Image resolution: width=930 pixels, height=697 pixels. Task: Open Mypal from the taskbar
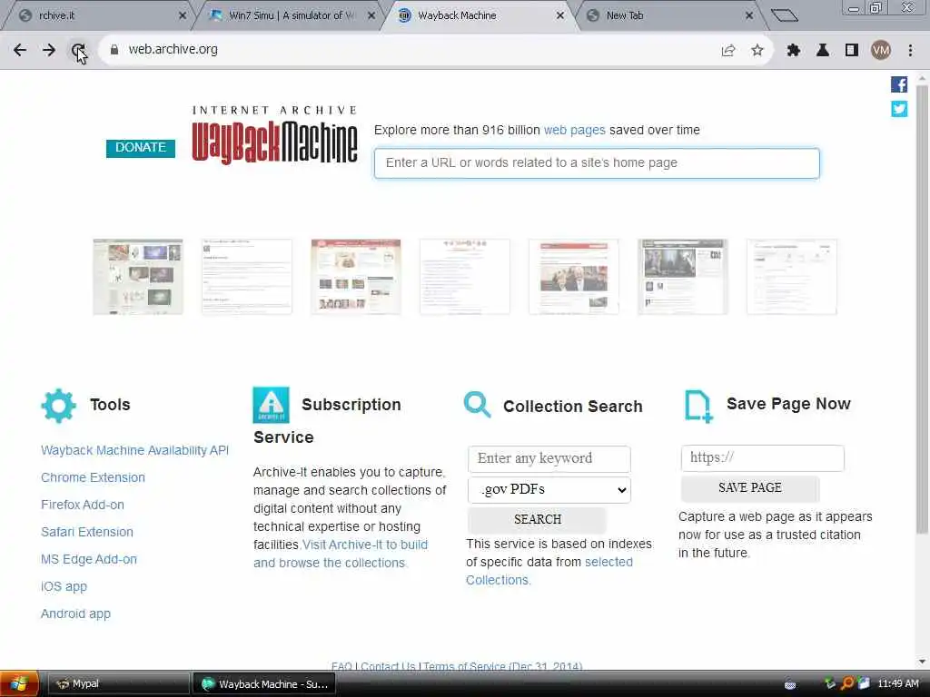tap(117, 684)
